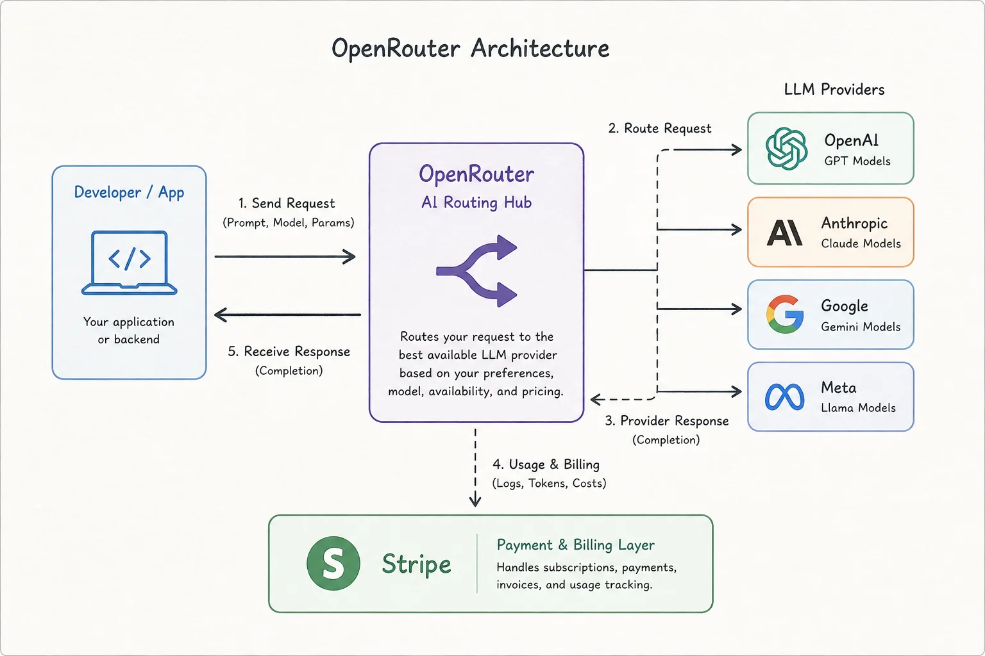
Task: Click the Anthropic AI logo
Action: click(x=785, y=233)
